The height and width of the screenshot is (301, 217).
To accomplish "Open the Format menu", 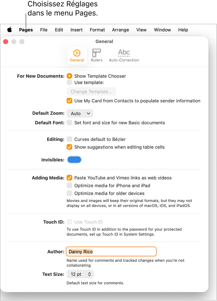I will 97,30.
